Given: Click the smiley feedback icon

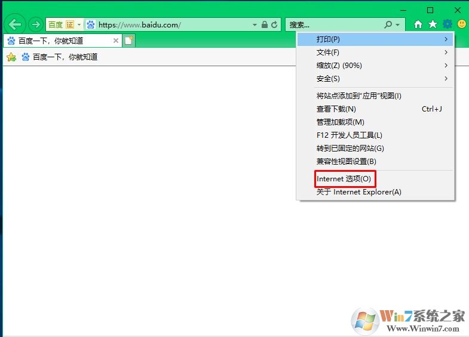Looking at the screenshot, I should point(461,24).
